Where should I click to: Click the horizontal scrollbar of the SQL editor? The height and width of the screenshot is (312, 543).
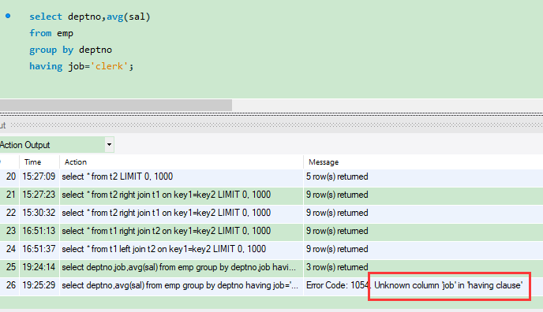pyautogui.click(x=116, y=105)
